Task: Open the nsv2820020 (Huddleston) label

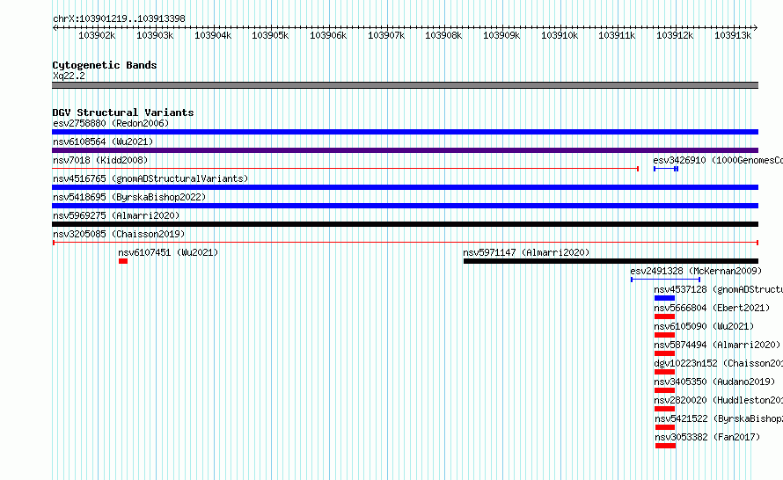Action: pyautogui.click(x=719, y=400)
